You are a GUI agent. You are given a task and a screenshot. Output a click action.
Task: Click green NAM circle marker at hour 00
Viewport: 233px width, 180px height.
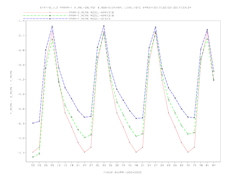click(x=33, y=157)
